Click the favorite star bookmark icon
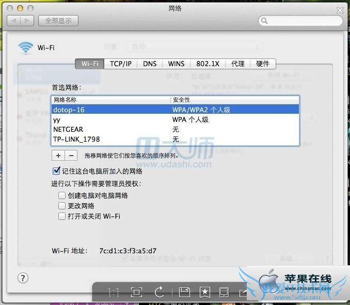 point(205,292)
